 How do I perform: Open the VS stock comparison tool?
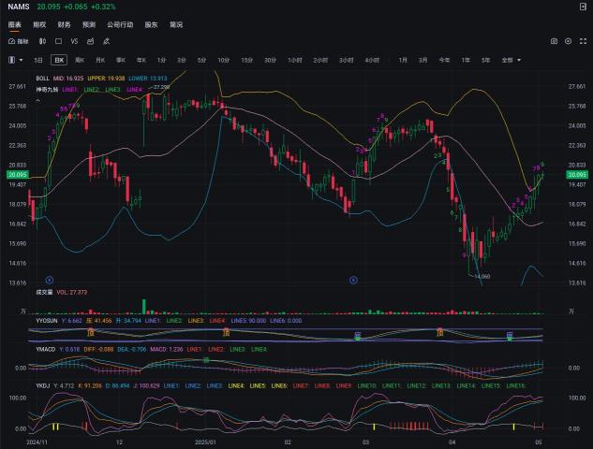click(74, 41)
